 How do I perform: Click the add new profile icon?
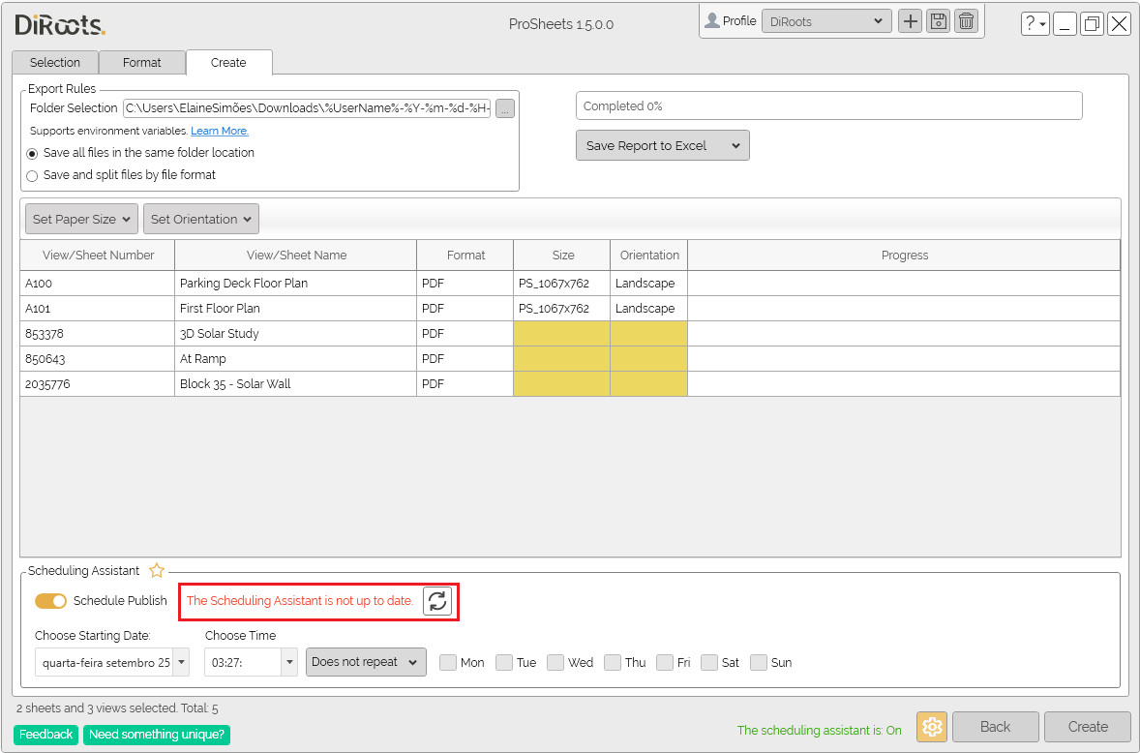(x=910, y=20)
